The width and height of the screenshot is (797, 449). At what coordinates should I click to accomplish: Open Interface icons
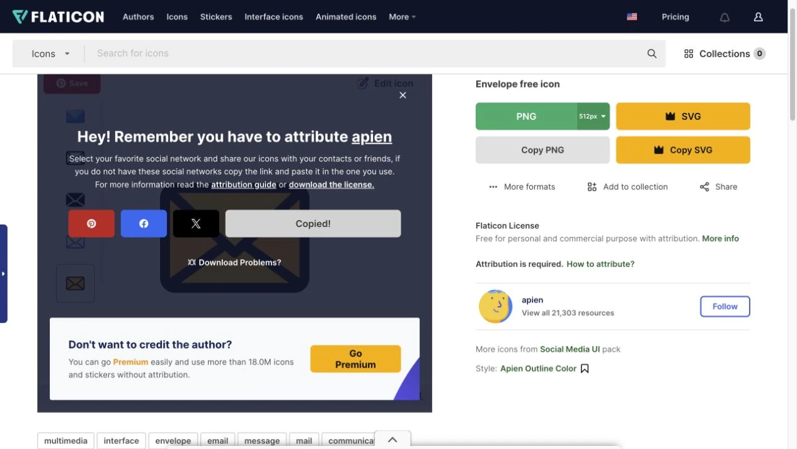click(274, 17)
